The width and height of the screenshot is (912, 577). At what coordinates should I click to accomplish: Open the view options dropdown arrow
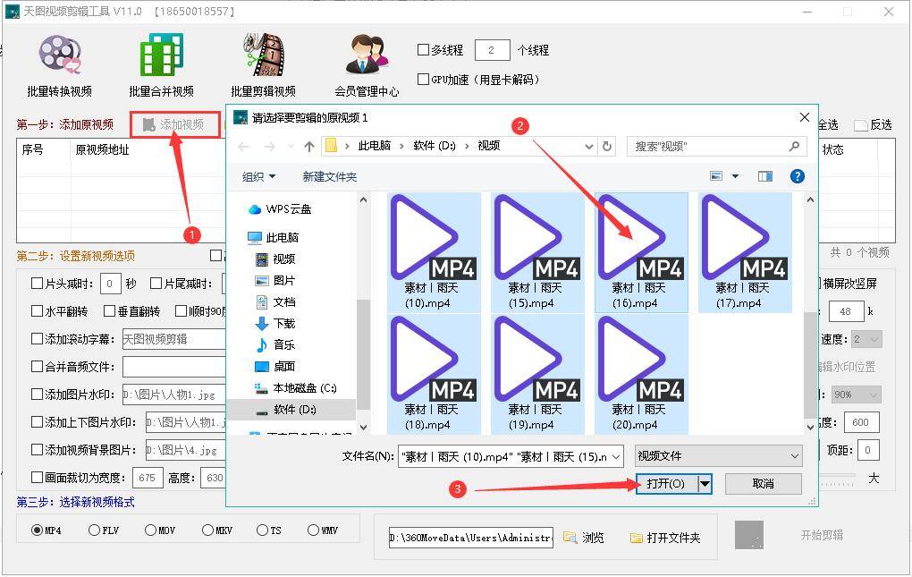(735, 176)
